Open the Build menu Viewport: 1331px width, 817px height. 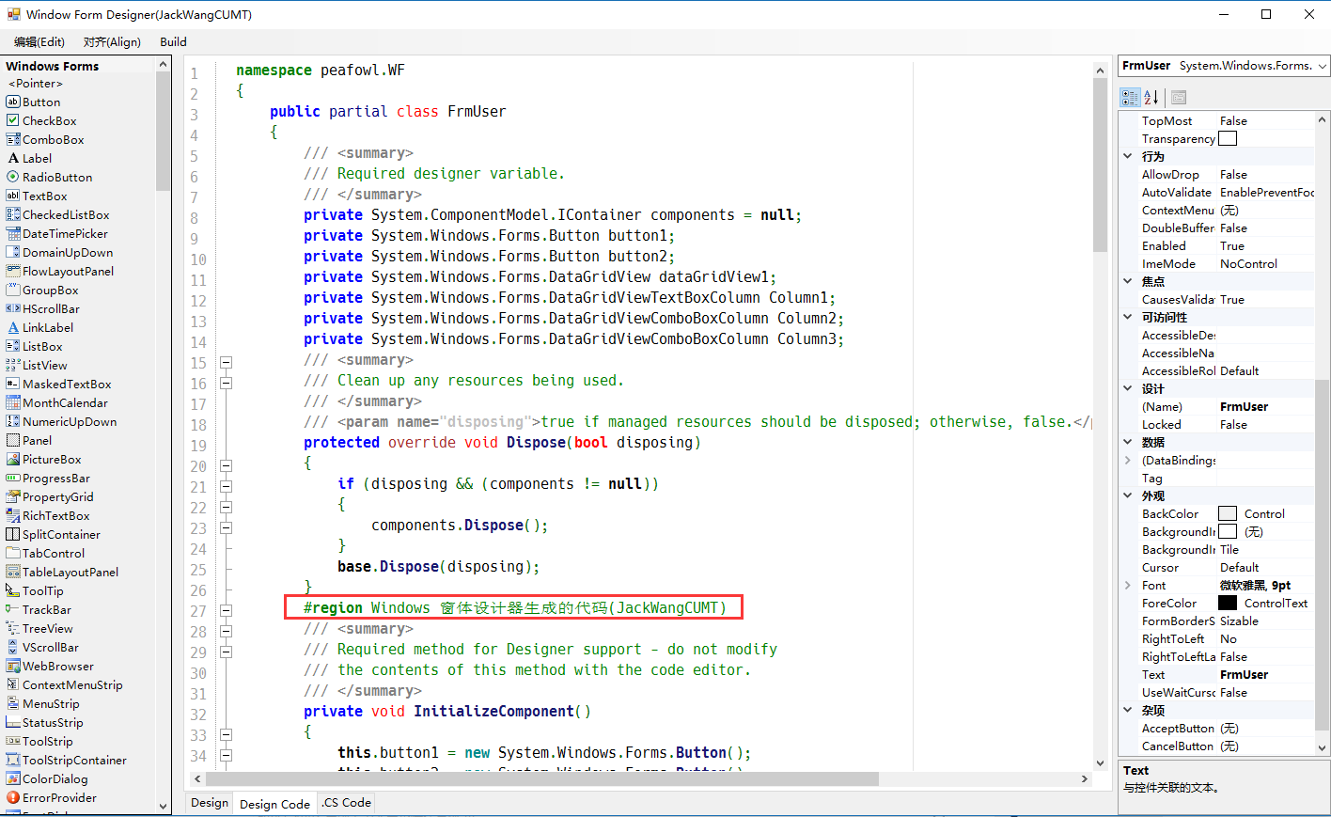(173, 41)
